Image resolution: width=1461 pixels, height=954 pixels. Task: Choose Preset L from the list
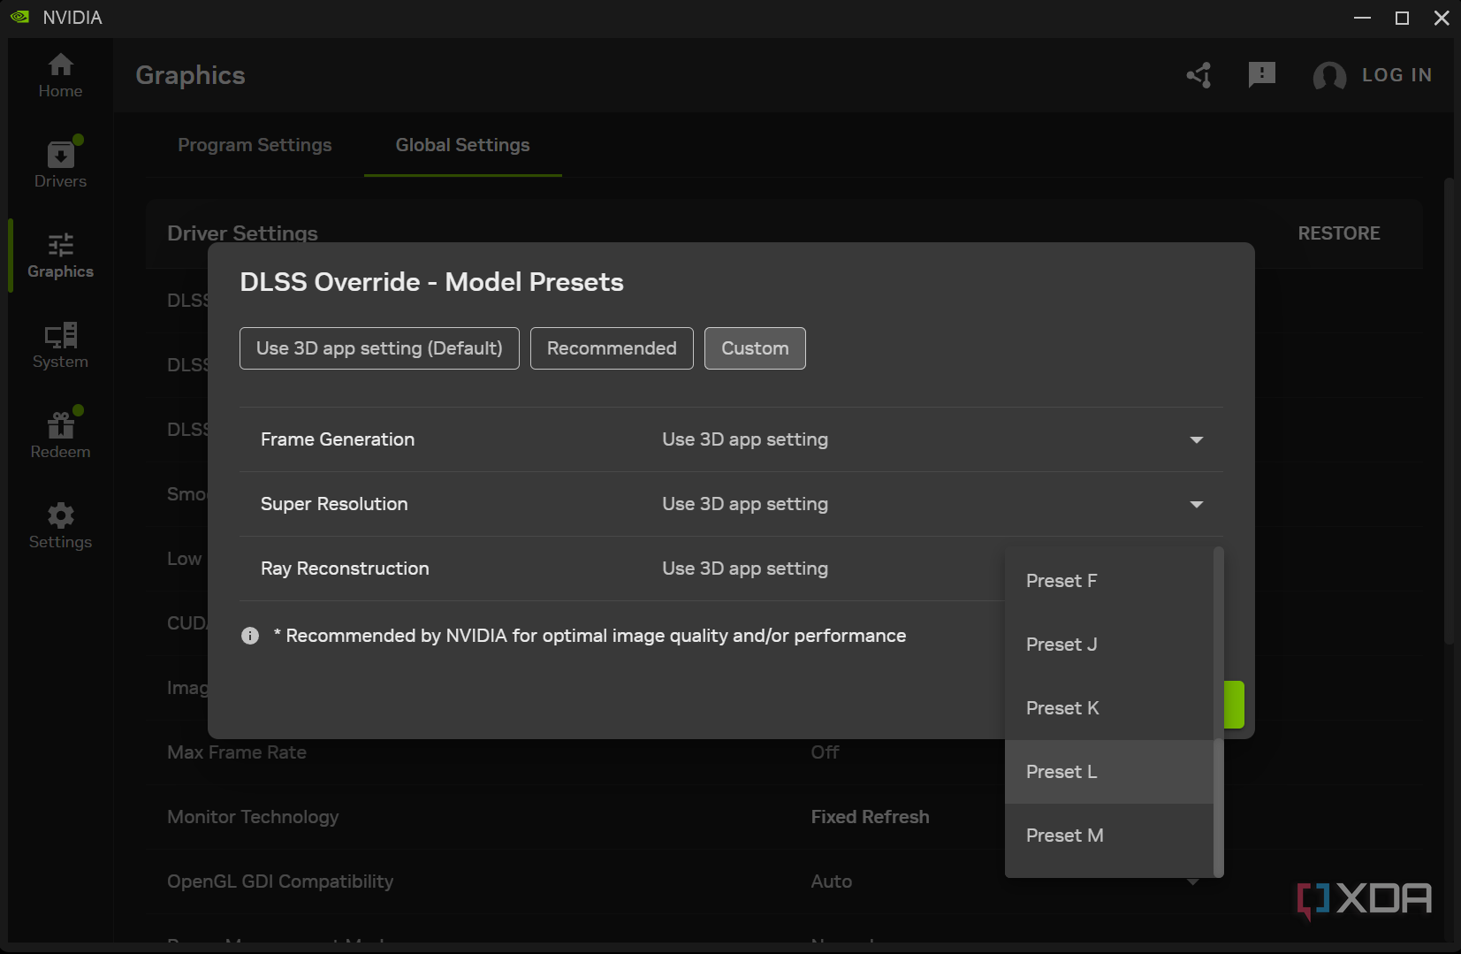(1109, 772)
